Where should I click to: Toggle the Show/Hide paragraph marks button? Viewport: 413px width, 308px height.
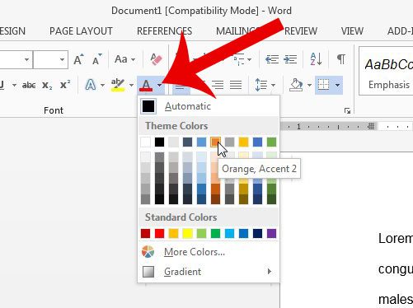coord(341,59)
